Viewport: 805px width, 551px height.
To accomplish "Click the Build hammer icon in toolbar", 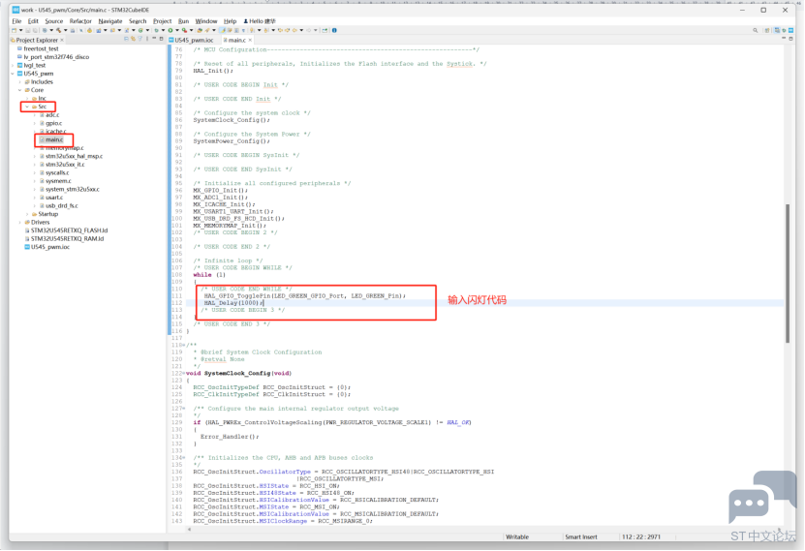I will [58, 30].
